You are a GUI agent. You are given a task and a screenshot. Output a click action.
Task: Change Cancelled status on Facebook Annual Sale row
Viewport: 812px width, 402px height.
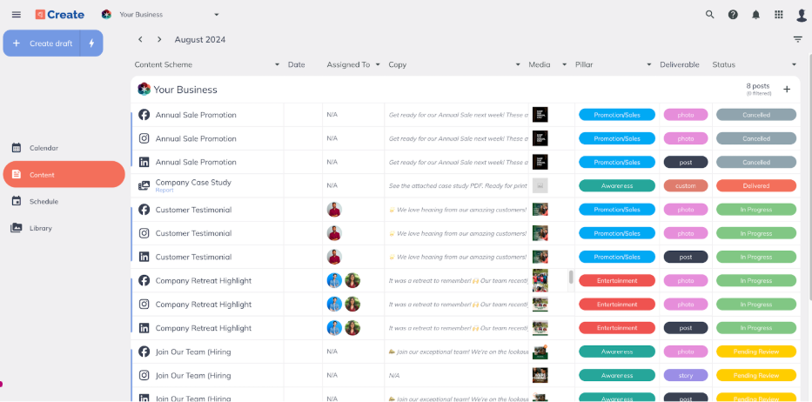[x=756, y=115]
